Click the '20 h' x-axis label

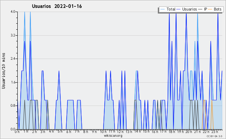(189, 131)
